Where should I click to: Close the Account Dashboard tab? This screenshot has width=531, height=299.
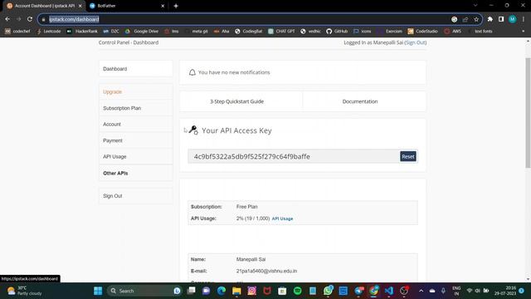(80, 6)
